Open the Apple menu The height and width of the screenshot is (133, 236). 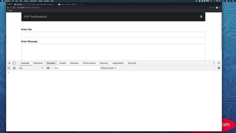tap(3, 1)
